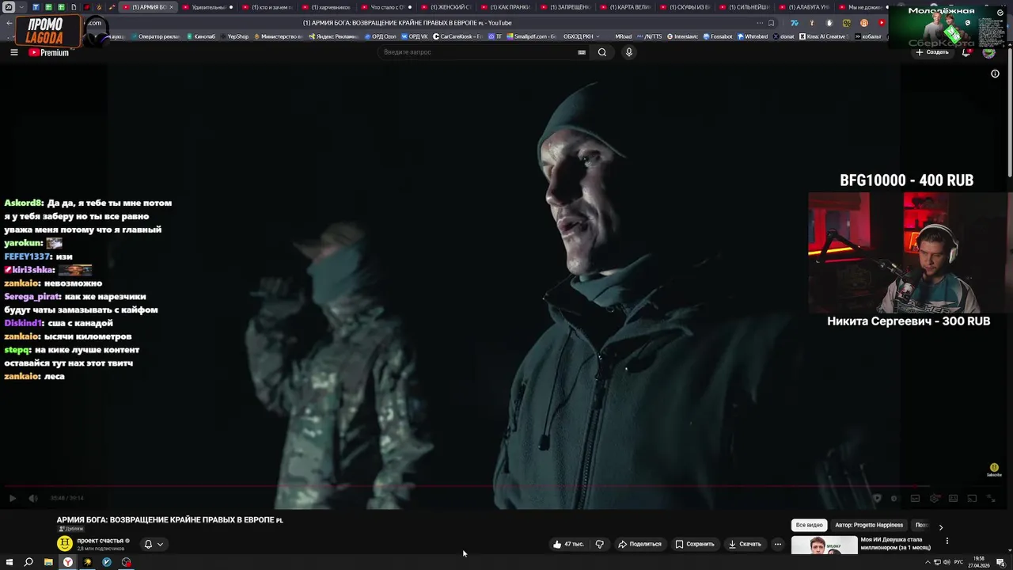Screen dimensions: 1013x570
Task: Share the video via Поделиться
Action: [x=639, y=544]
